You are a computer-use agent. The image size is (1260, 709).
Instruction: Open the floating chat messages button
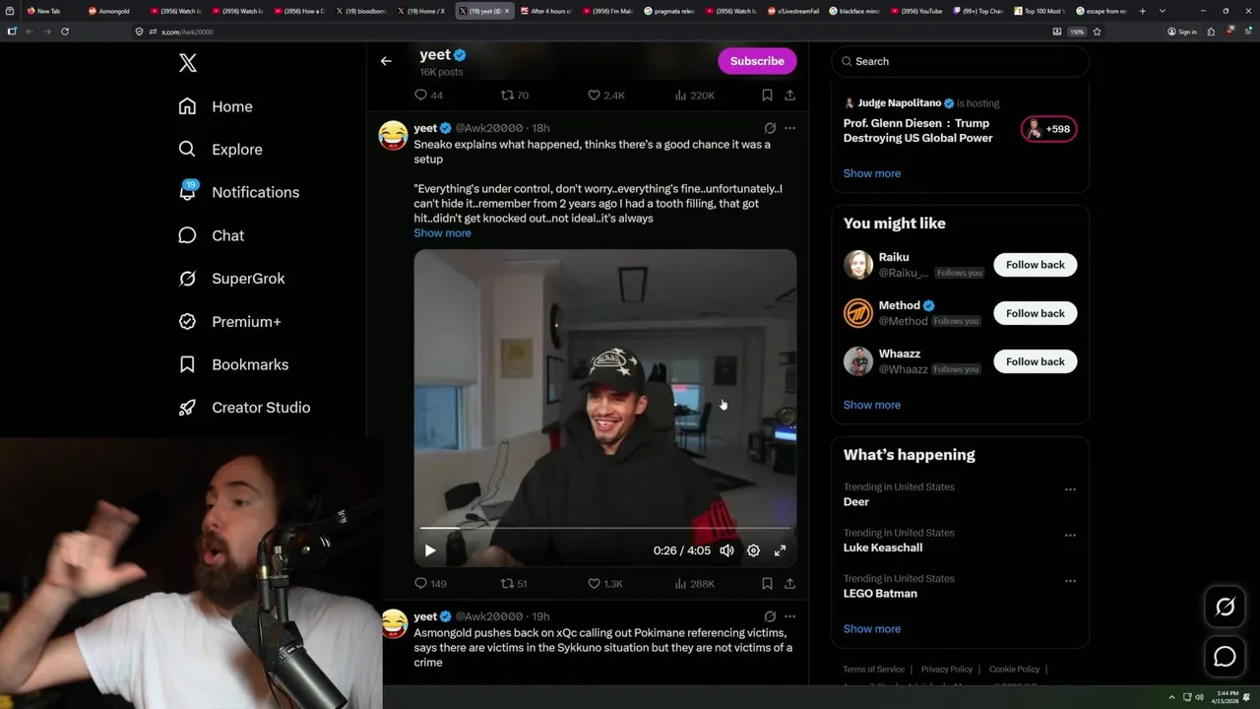tap(1225, 657)
